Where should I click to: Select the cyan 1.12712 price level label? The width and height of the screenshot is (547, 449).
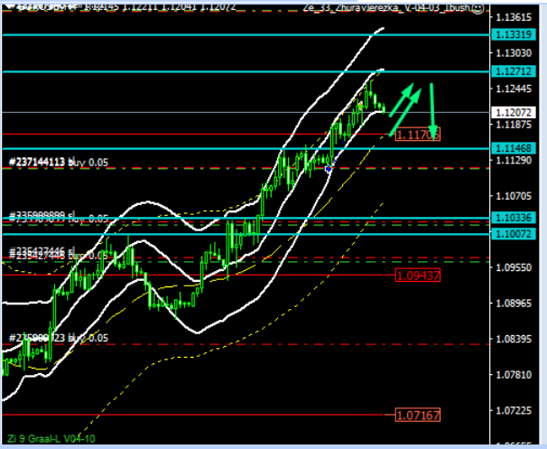[x=515, y=70]
